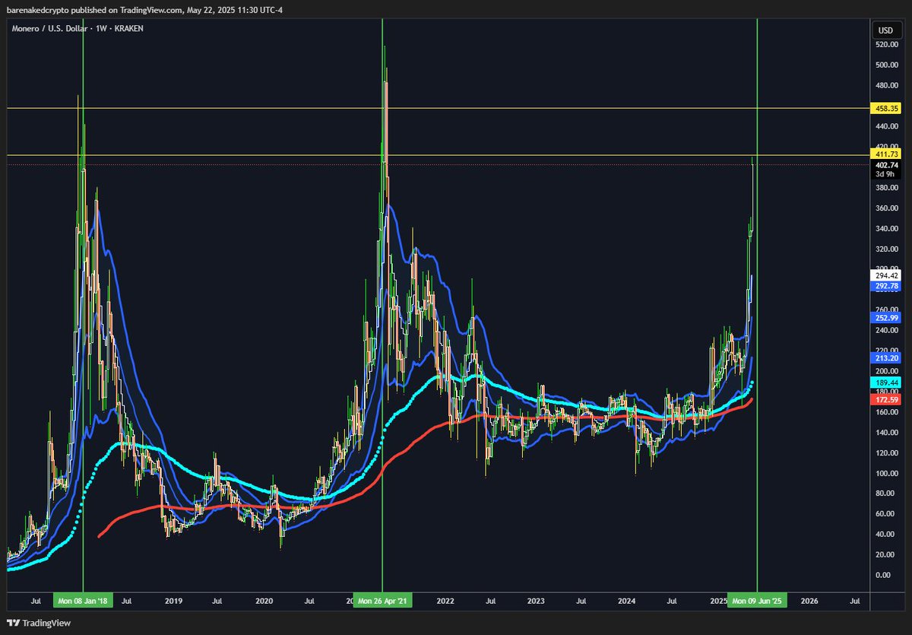Click the 2022 label on the time axis
This screenshot has width=912, height=635.
pyautogui.click(x=445, y=601)
